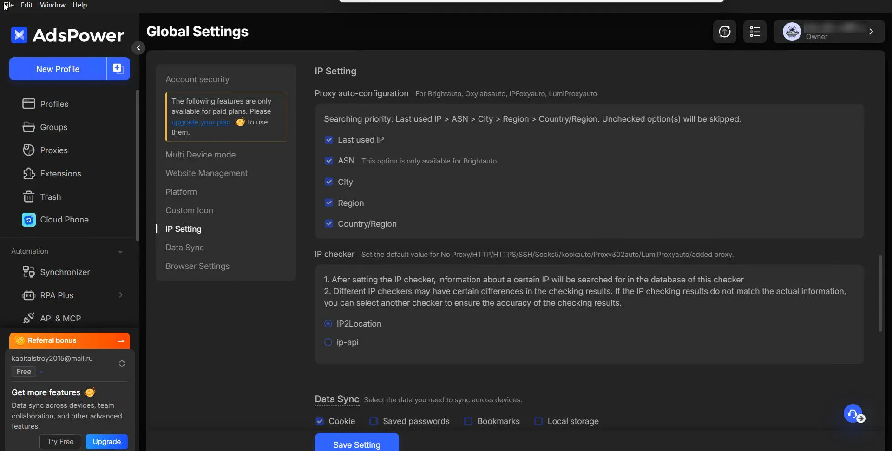Collapse the sidebar with the arrow button
The image size is (892, 451).
(x=138, y=47)
